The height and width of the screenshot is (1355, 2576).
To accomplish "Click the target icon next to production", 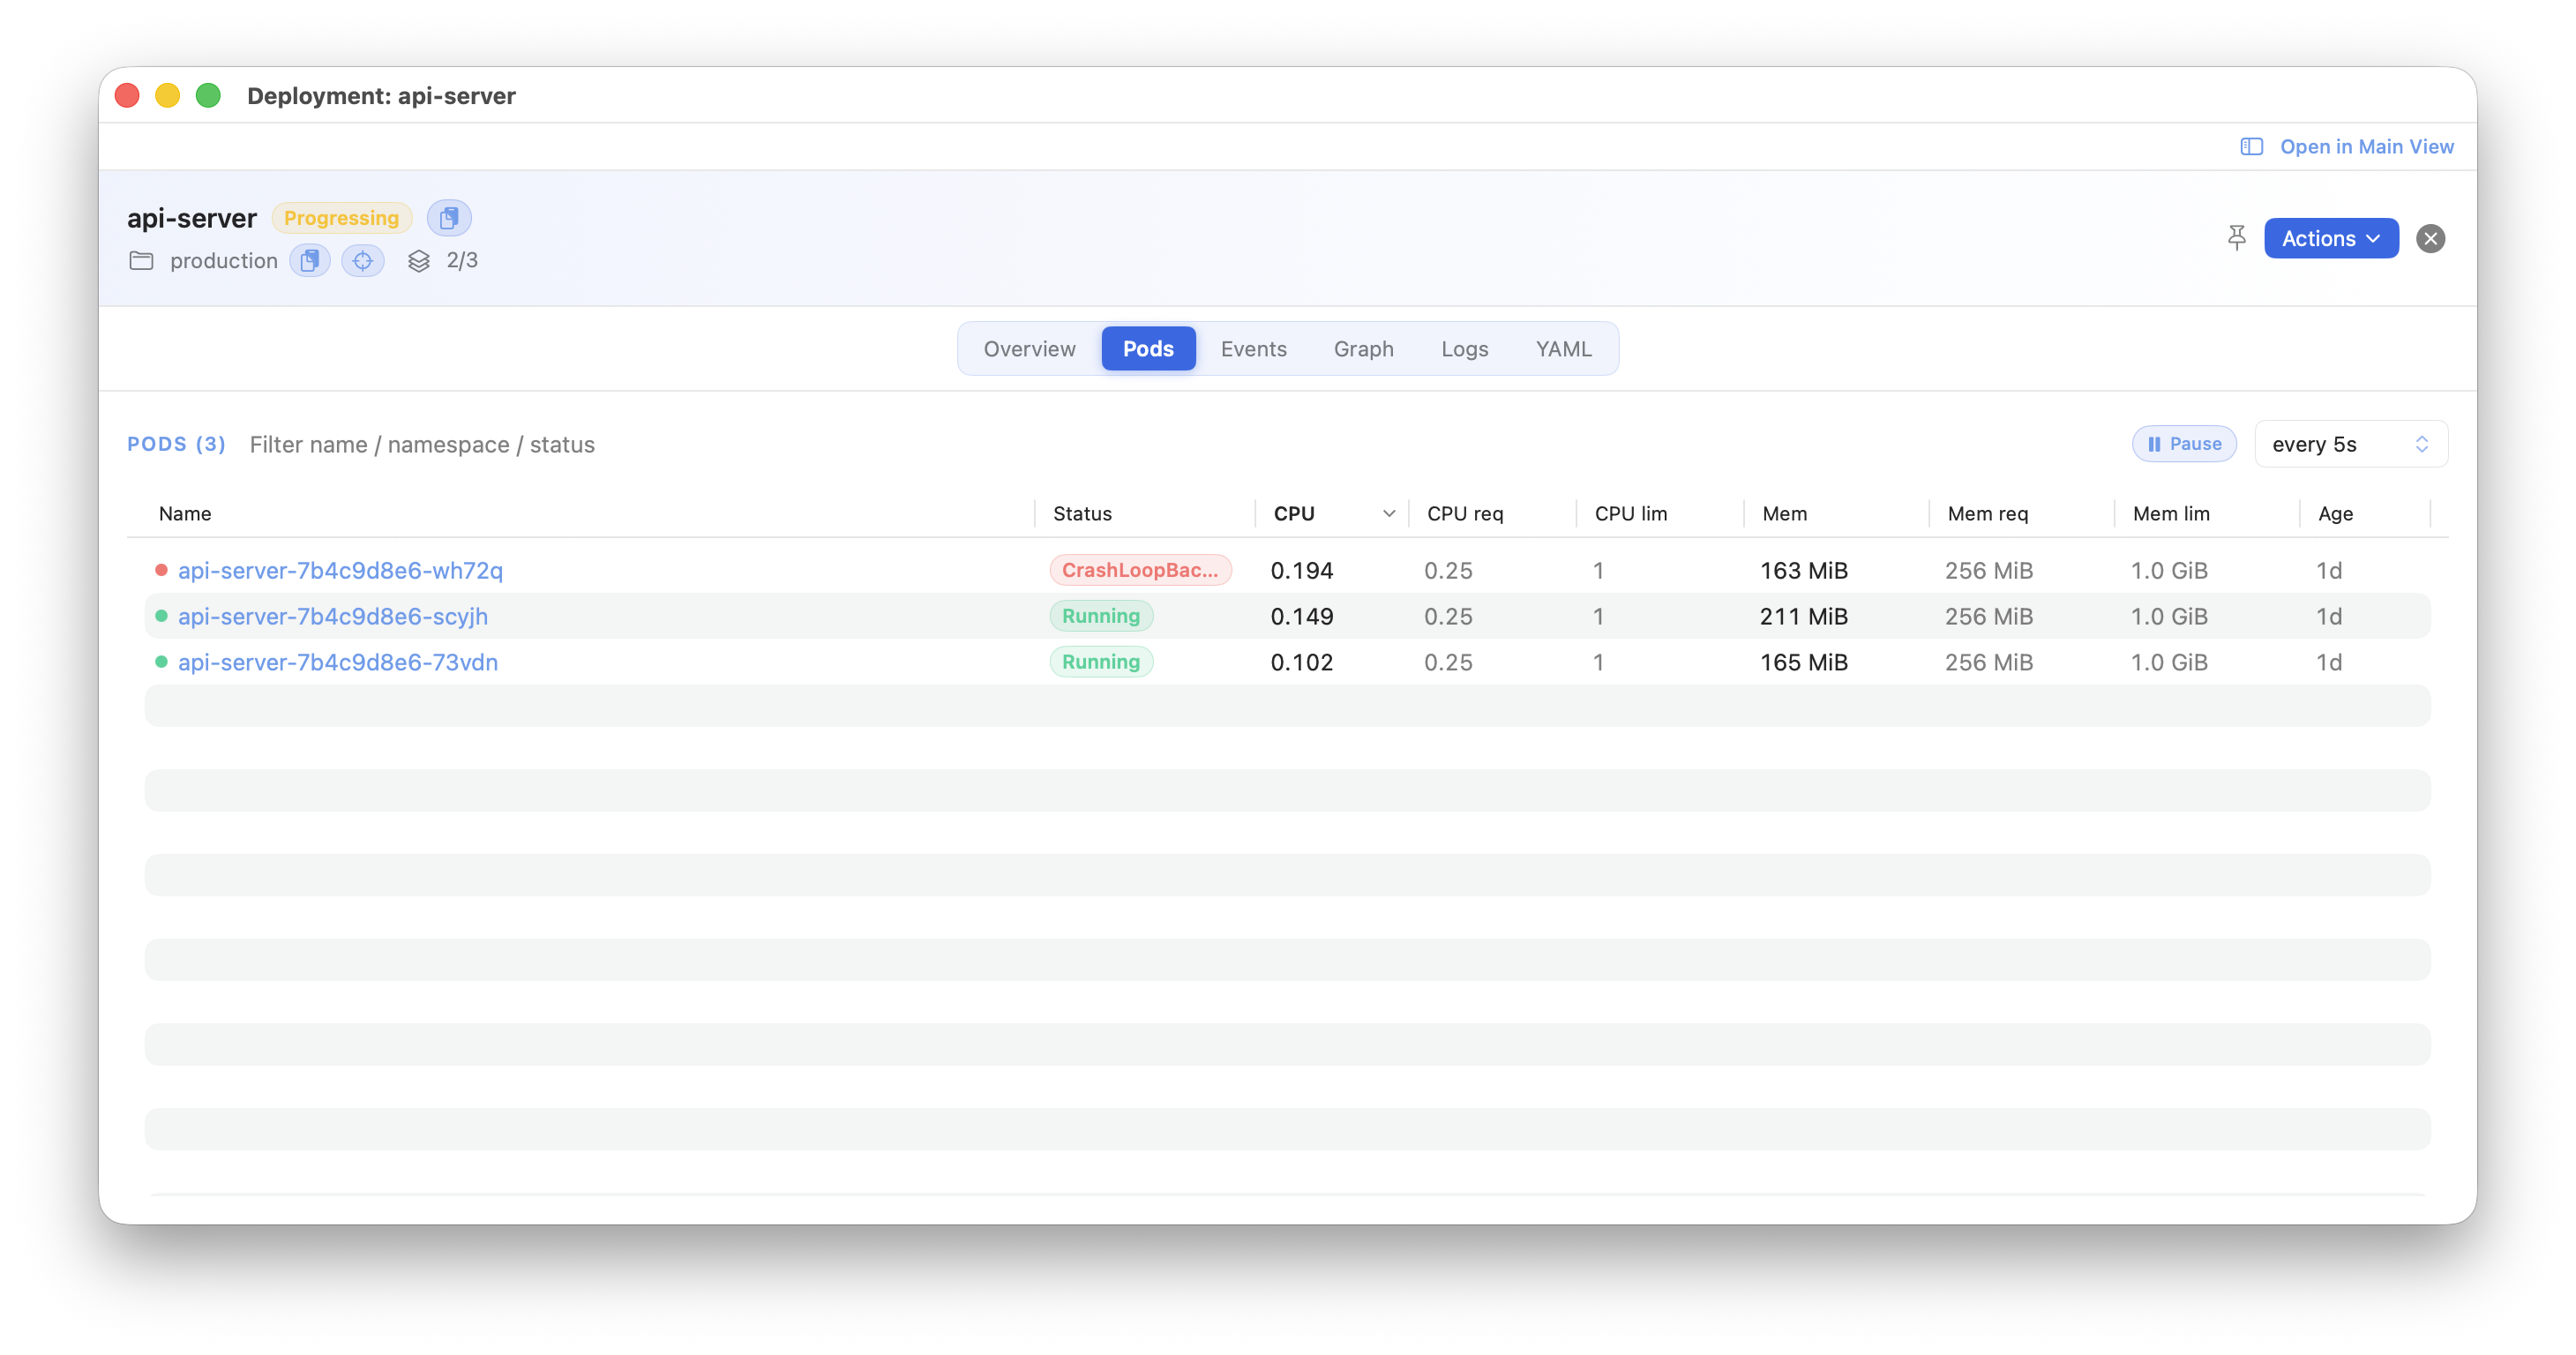I will tap(362, 260).
